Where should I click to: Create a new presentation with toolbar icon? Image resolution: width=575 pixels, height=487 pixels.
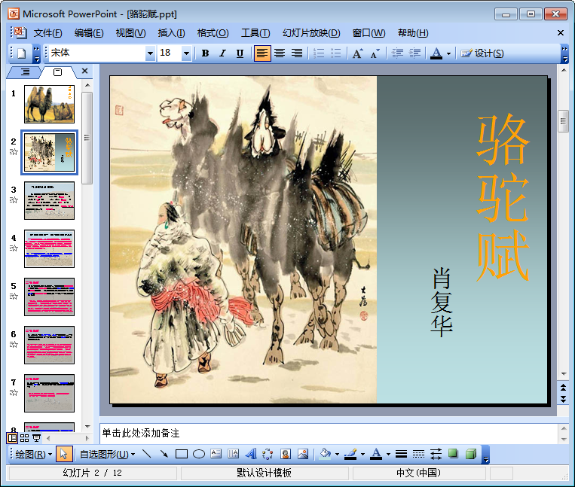(x=22, y=53)
